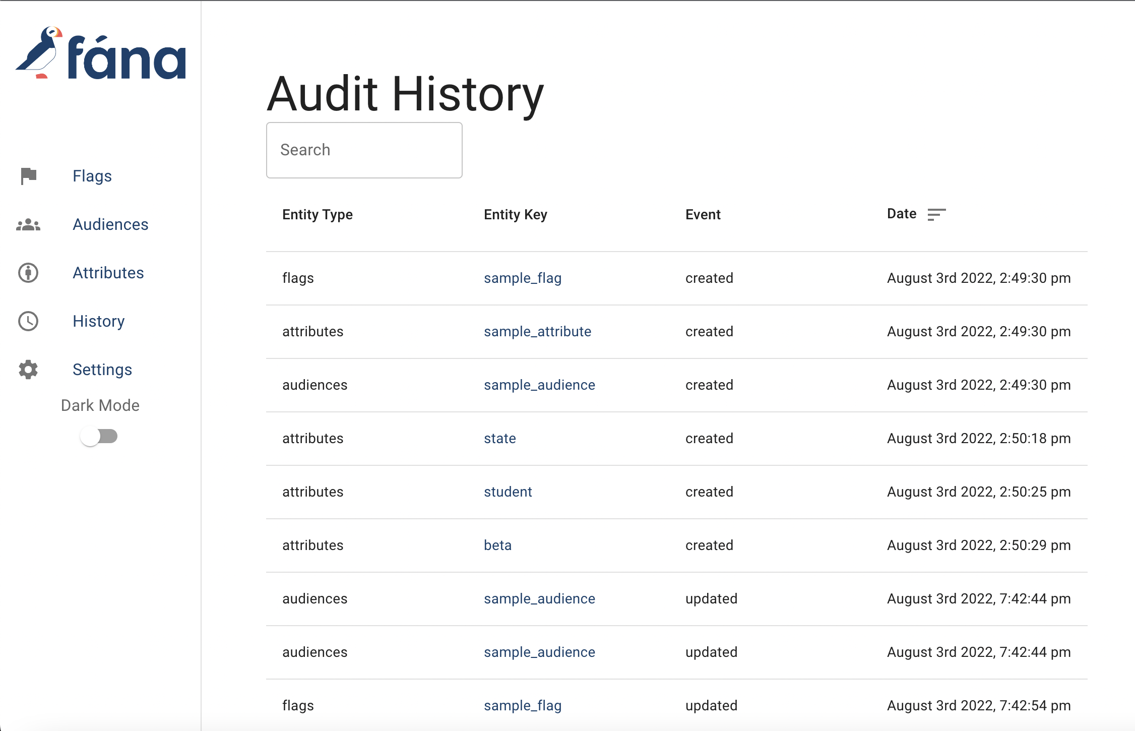Open the History menu item
The image size is (1135, 731).
click(x=99, y=321)
